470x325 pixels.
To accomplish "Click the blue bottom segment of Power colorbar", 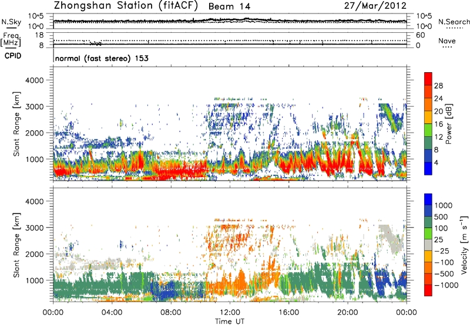I will tap(428, 168).
